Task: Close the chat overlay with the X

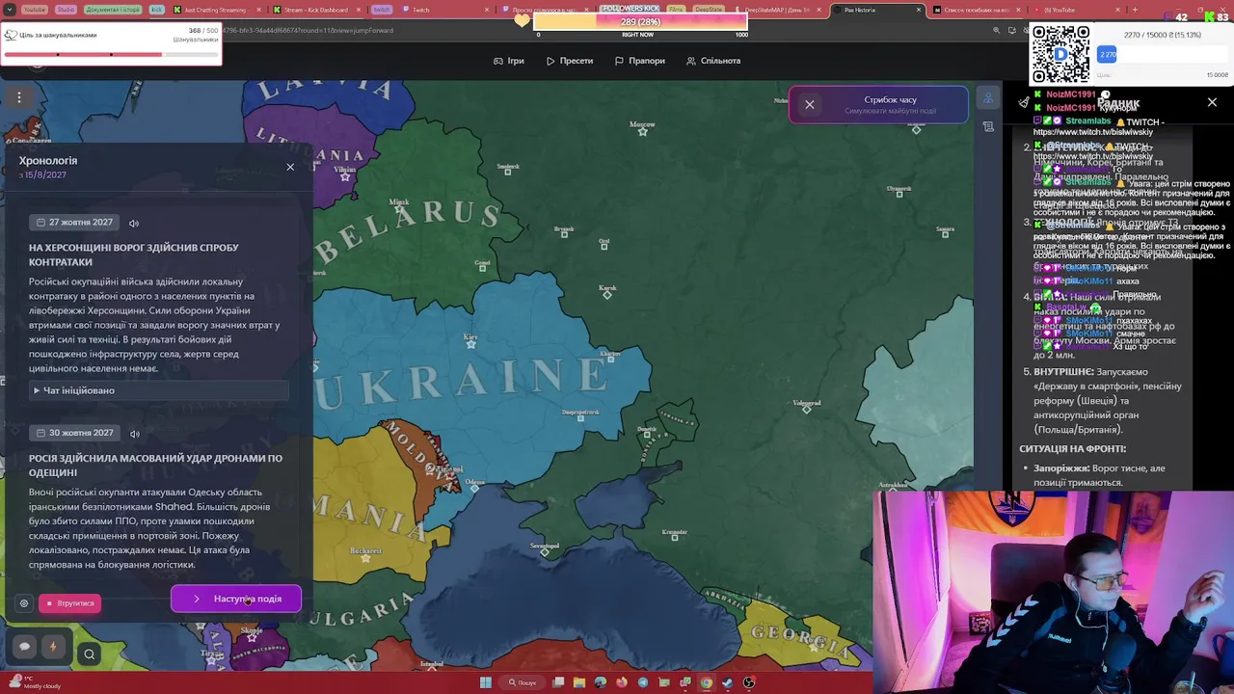Action: coord(1212,102)
